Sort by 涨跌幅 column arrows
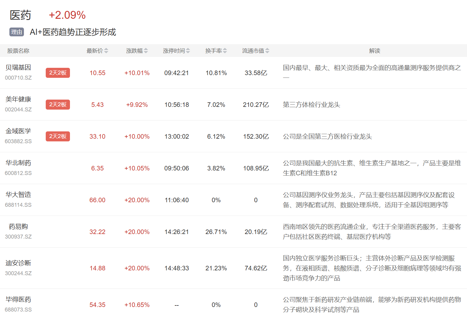 [x=146, y=51]
